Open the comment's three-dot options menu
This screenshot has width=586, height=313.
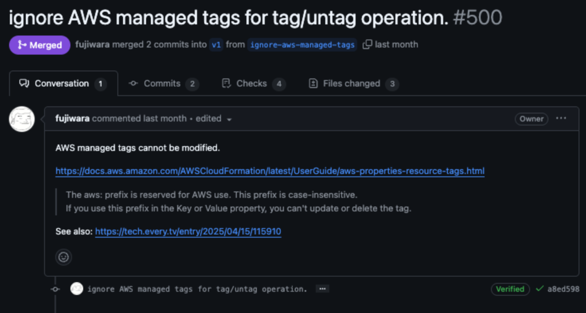[x=561, y=118]
